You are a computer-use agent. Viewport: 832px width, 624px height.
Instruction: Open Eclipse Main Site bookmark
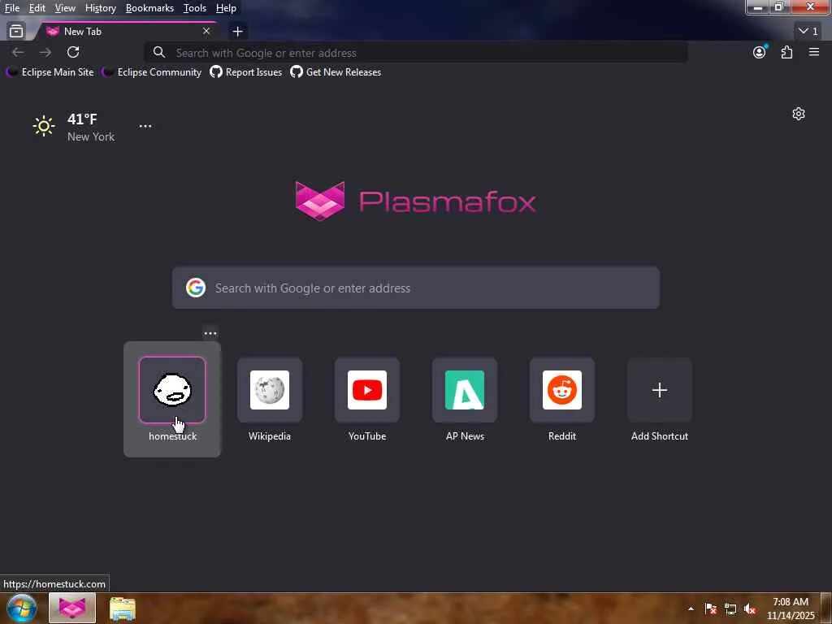click(x=50, y=72)
